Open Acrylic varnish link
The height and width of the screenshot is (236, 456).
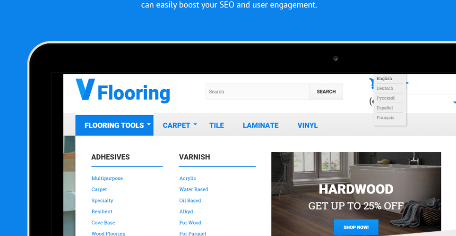[188, 178]
